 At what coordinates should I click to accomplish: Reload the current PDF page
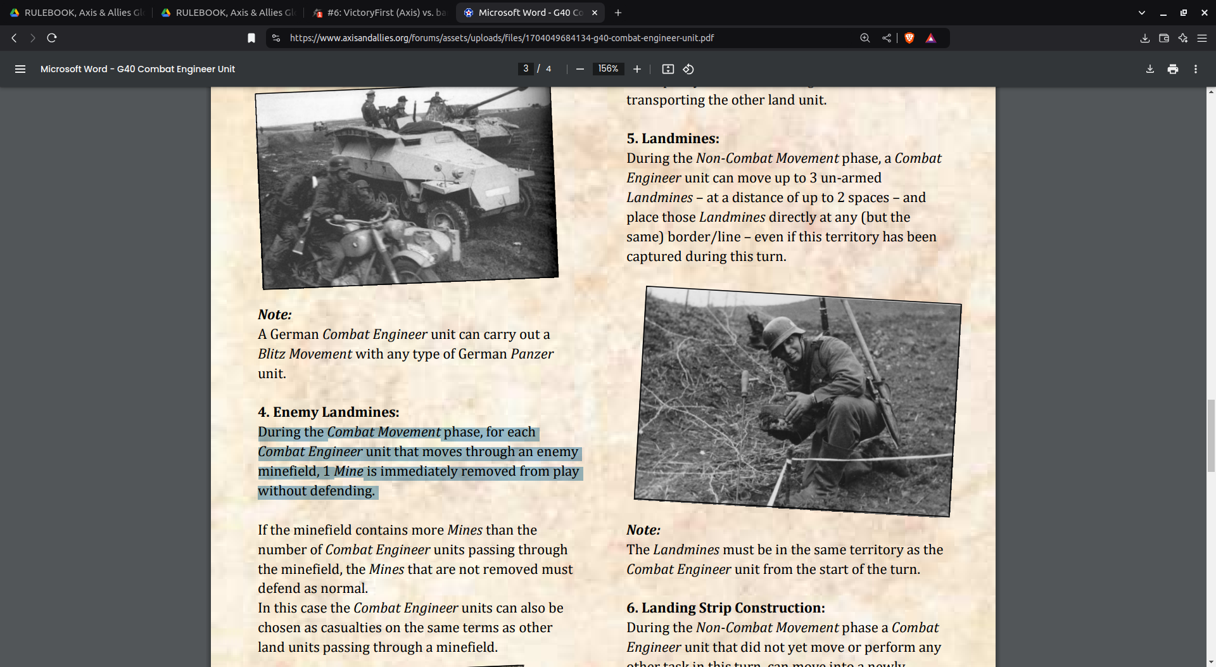pos(52,38)
